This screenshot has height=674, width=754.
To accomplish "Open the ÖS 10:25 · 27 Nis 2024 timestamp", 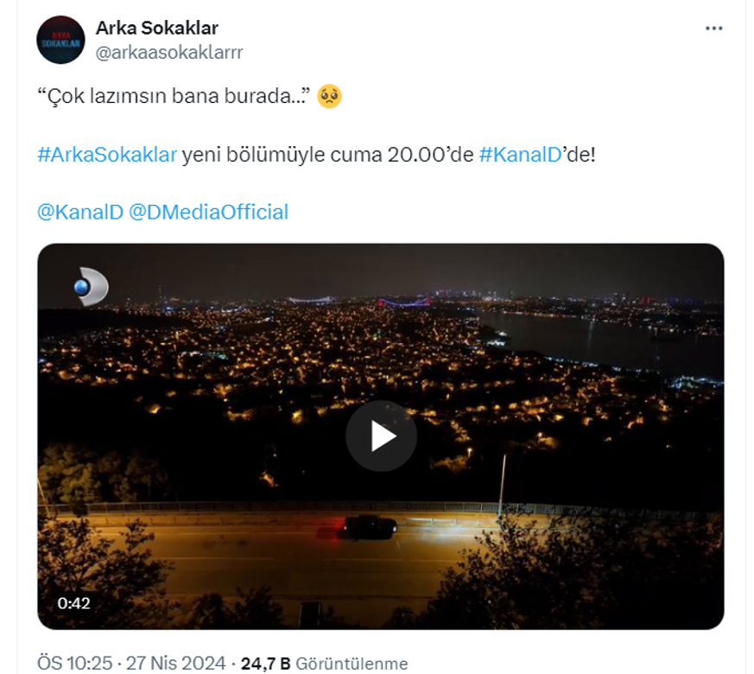I will 131,664.
